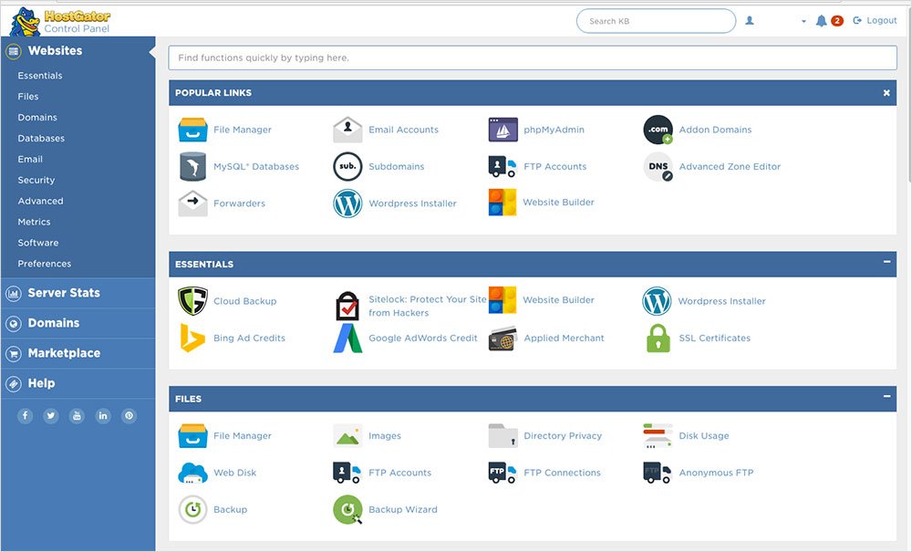Collapse the Files section
This screenshot has width=912, height=552.
[x=886, y=397]
